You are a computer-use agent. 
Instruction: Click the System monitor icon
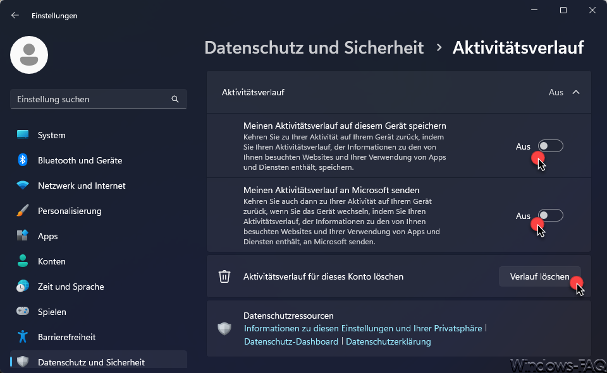[x=23, y=135]
